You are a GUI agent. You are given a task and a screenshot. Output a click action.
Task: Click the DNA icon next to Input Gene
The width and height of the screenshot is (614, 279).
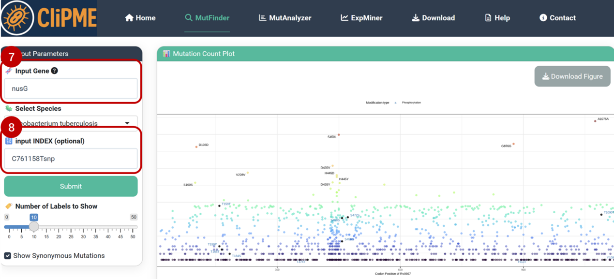pyautogui.click(x=9, y=71)
